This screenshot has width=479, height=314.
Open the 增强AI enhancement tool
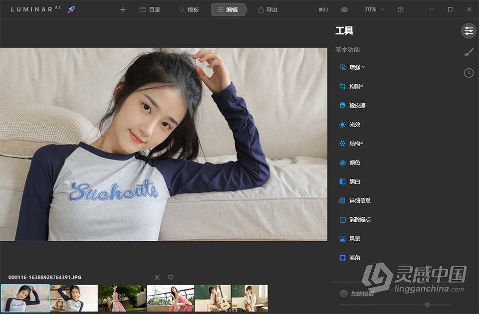coord(356,67)
